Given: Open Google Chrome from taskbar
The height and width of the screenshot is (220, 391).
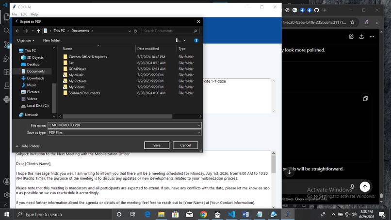Looking at the screenshot, I should click(x=203, y=214).
